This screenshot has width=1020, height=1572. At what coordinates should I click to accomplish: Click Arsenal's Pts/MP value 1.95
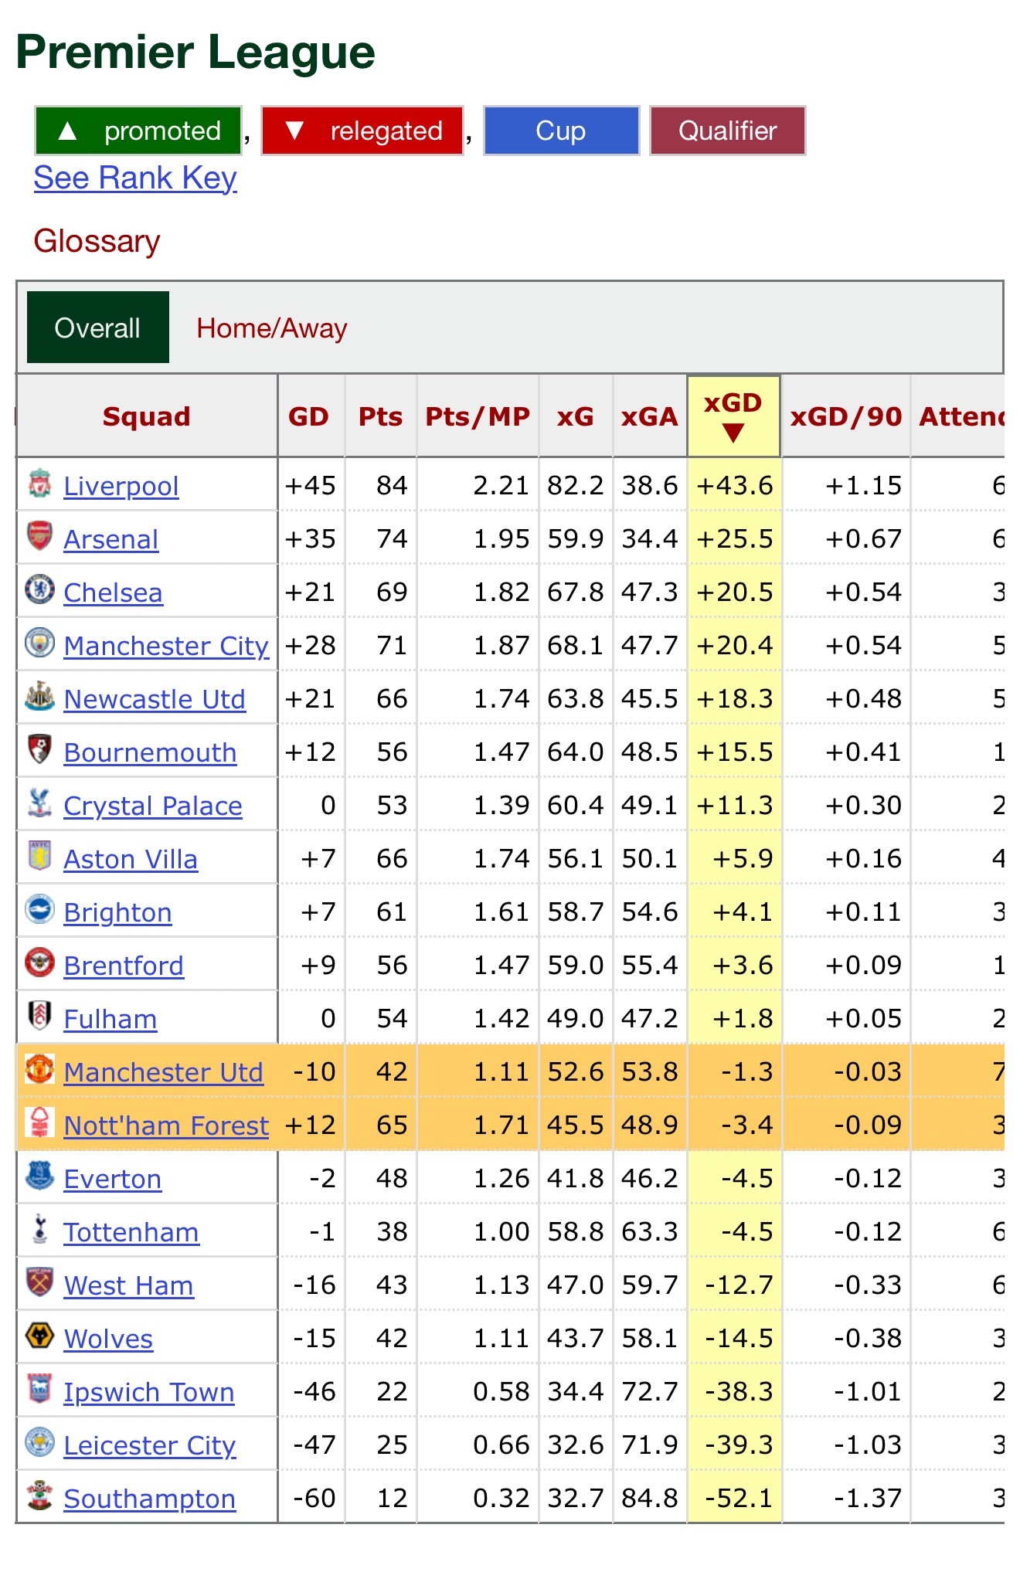pos(501,538)
